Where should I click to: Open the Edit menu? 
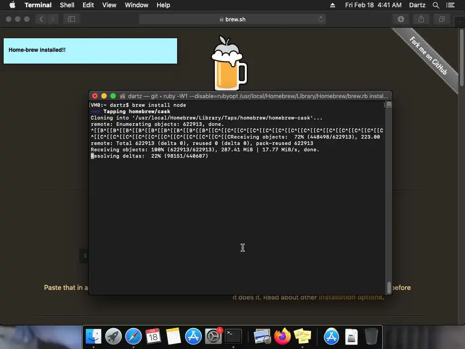88,5
